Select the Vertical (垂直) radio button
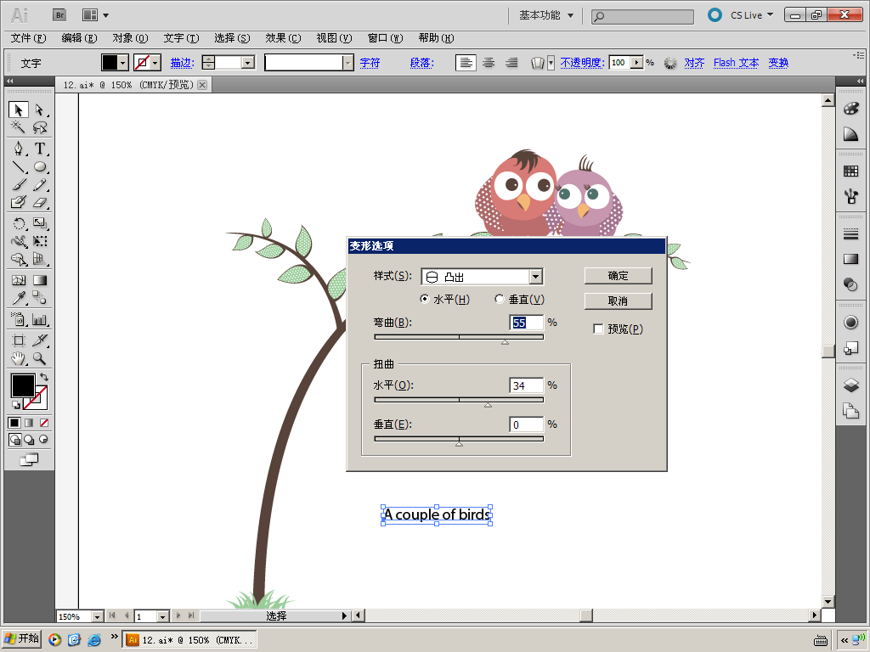870x652 pixels. [x=500, y=299]
